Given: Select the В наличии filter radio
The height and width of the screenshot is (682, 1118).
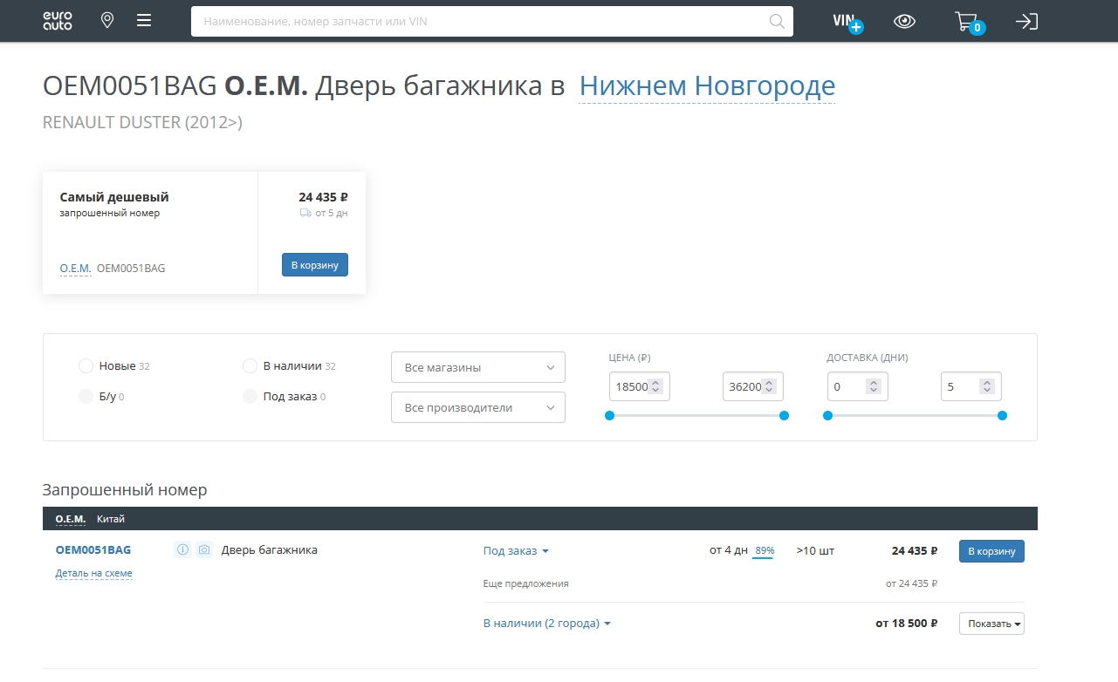Looking at the screenshot, I should click(250, 366).
